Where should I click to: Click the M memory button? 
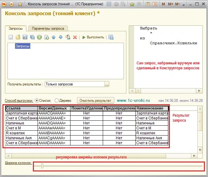pos(163,4)
